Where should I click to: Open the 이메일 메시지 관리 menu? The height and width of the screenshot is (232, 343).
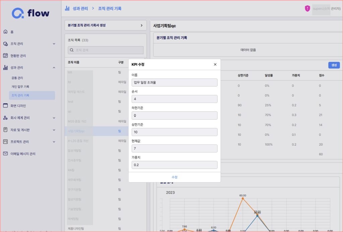pos(23,154)
